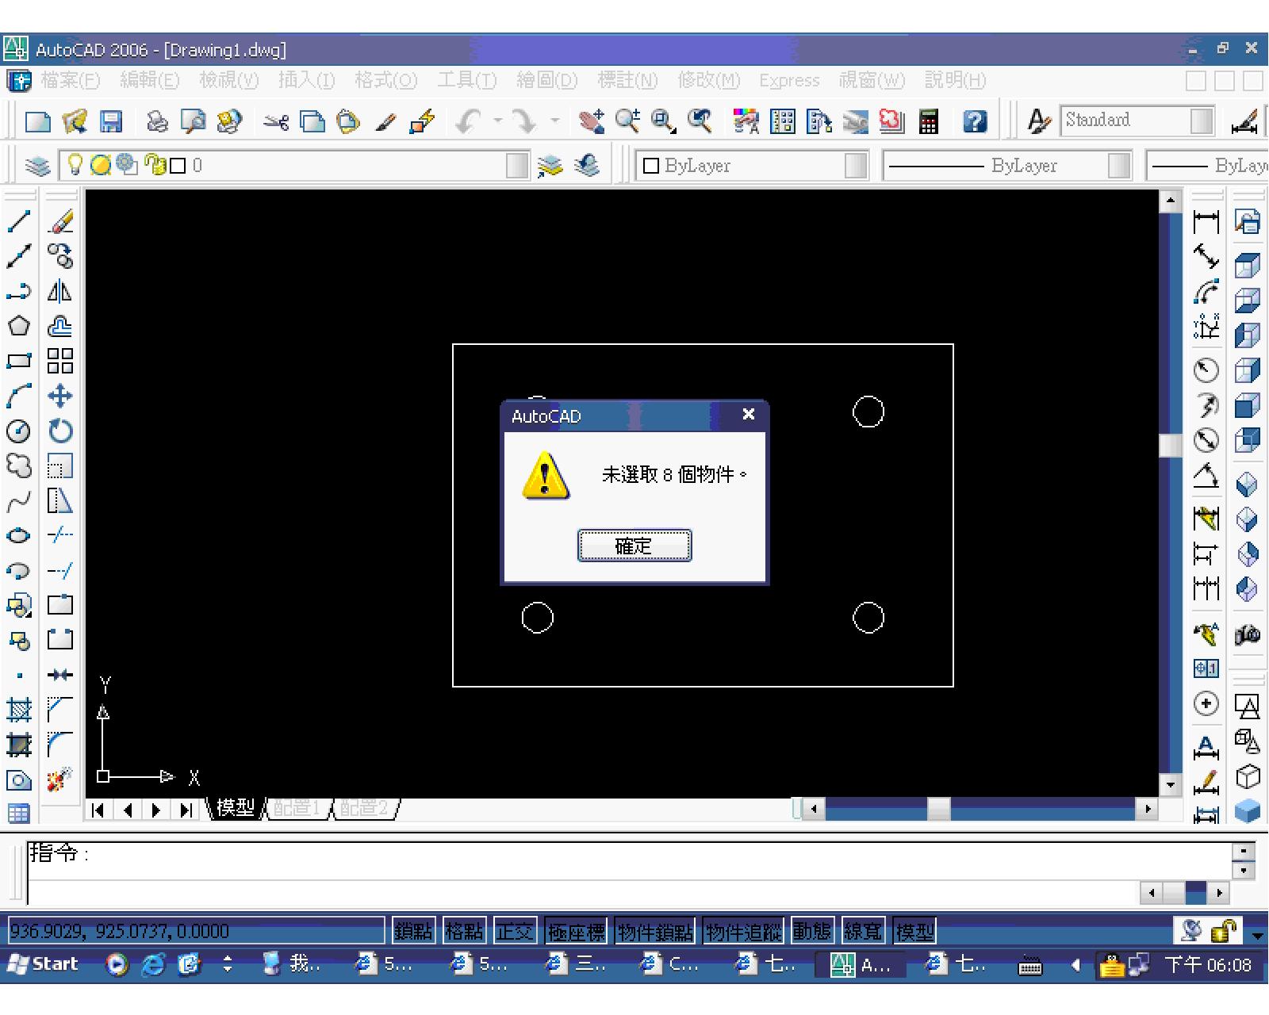Screen dimensions: 1269x1015
Task: Toggle 極座標 polar tracking in status bar
Action: click(576, 931)
